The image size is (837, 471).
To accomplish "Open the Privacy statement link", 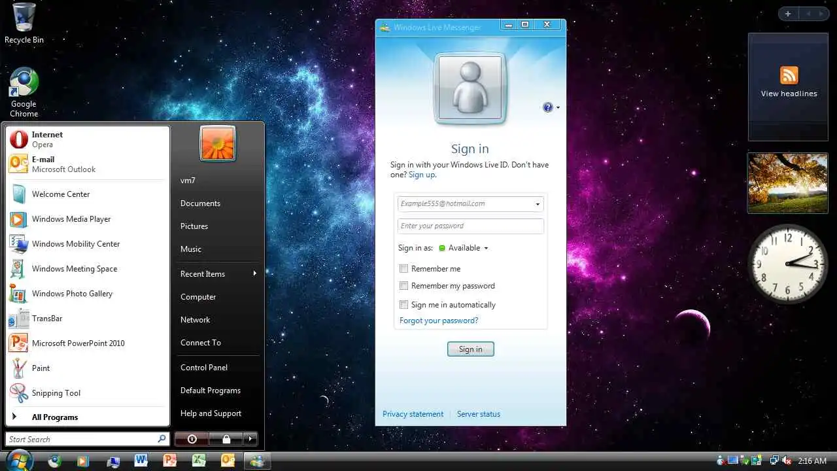I will pos(413,414).
